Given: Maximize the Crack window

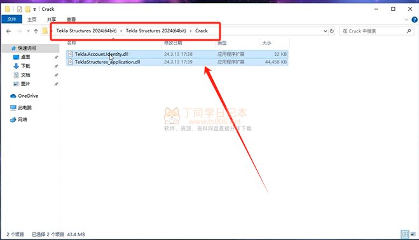Looking at the screenshot, I should coord(393,9).
